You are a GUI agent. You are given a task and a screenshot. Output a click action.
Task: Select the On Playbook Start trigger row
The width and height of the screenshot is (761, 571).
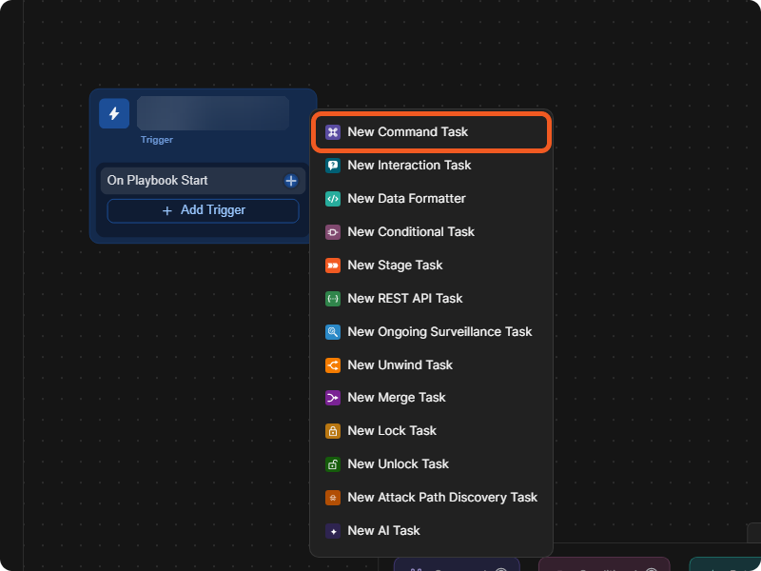(x=203, y=181)
